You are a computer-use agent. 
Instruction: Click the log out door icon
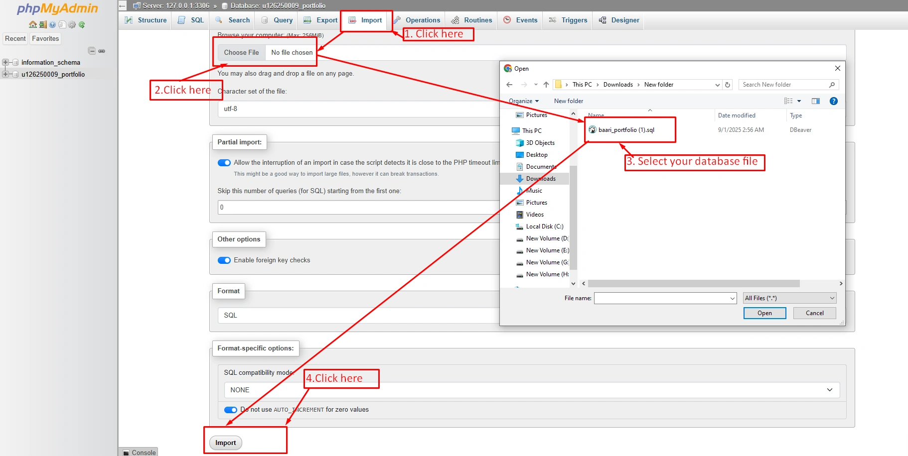point(43,24)
